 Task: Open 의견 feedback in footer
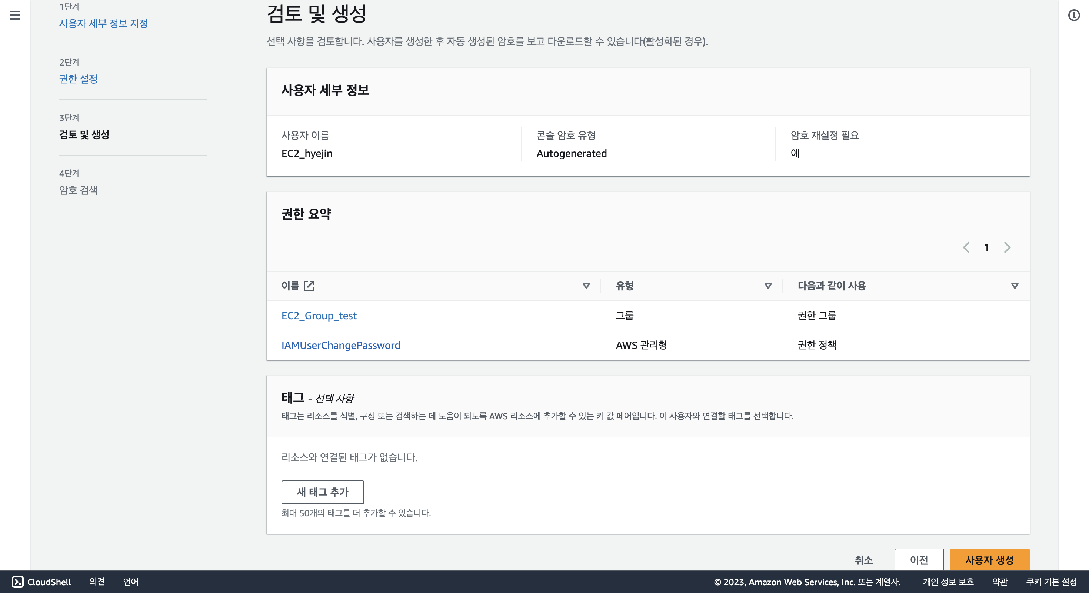pyautogui.click(x=97, y=582)
